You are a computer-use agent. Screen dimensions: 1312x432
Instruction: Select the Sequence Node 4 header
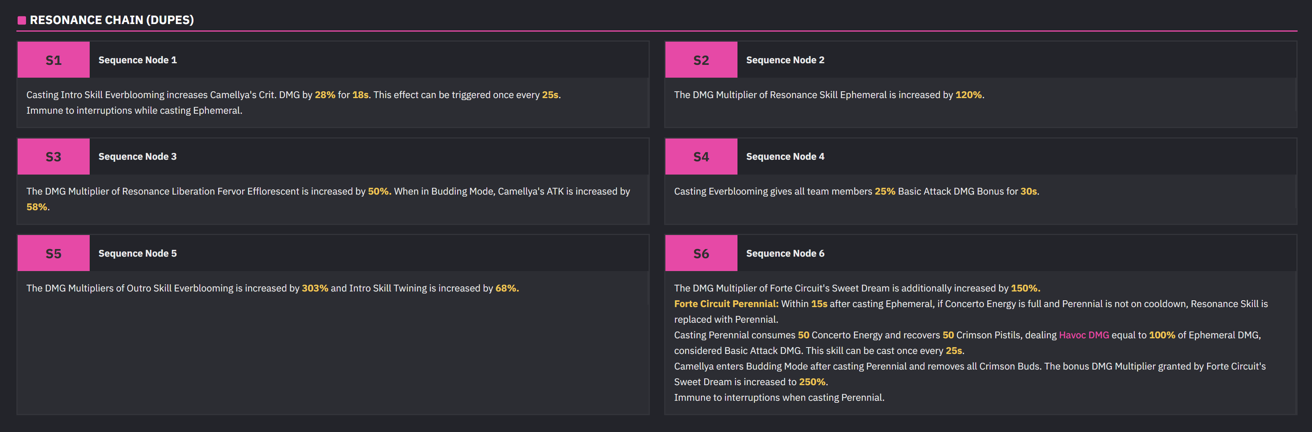[785, 157]
